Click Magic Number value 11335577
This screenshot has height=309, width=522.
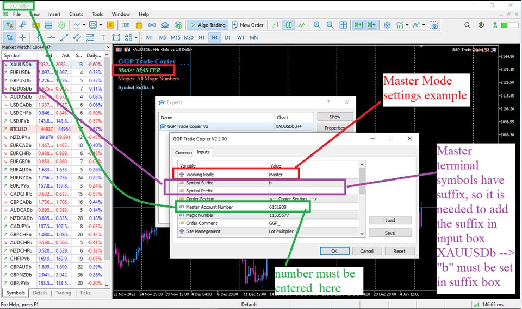[x=313, y=215]
